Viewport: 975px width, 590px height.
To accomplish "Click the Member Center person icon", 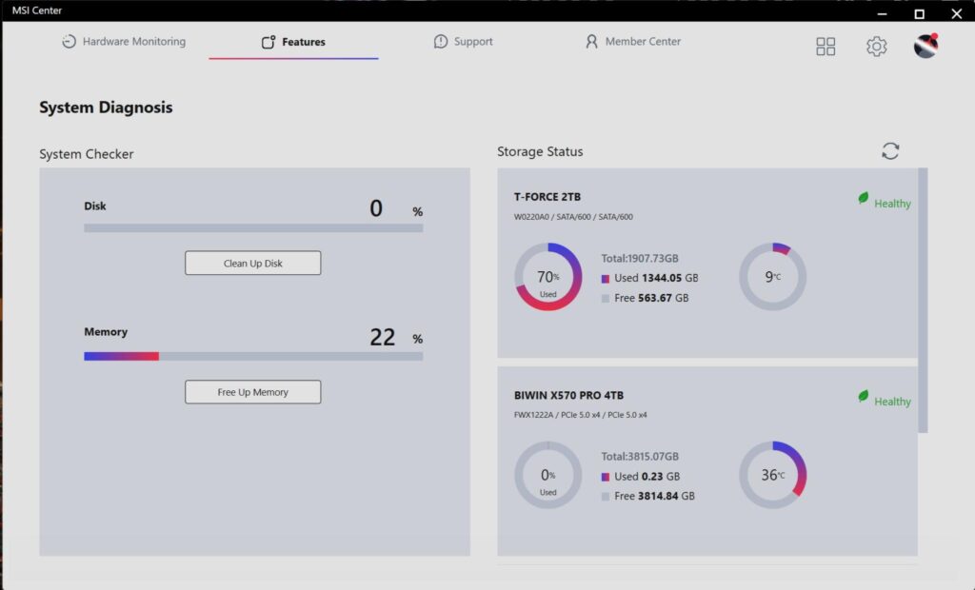I will point(591,41).
